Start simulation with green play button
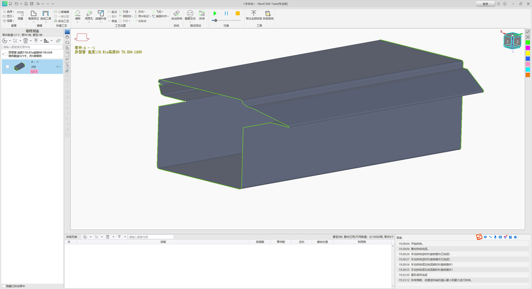This screenshot has width=532, height=289. tap(215, 13)
